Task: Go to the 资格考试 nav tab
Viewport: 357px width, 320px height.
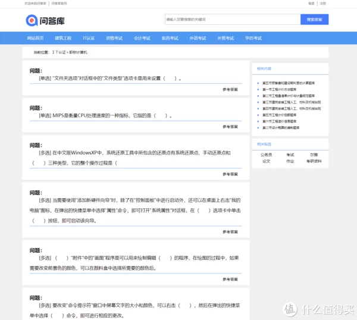Action: [114, 38]
